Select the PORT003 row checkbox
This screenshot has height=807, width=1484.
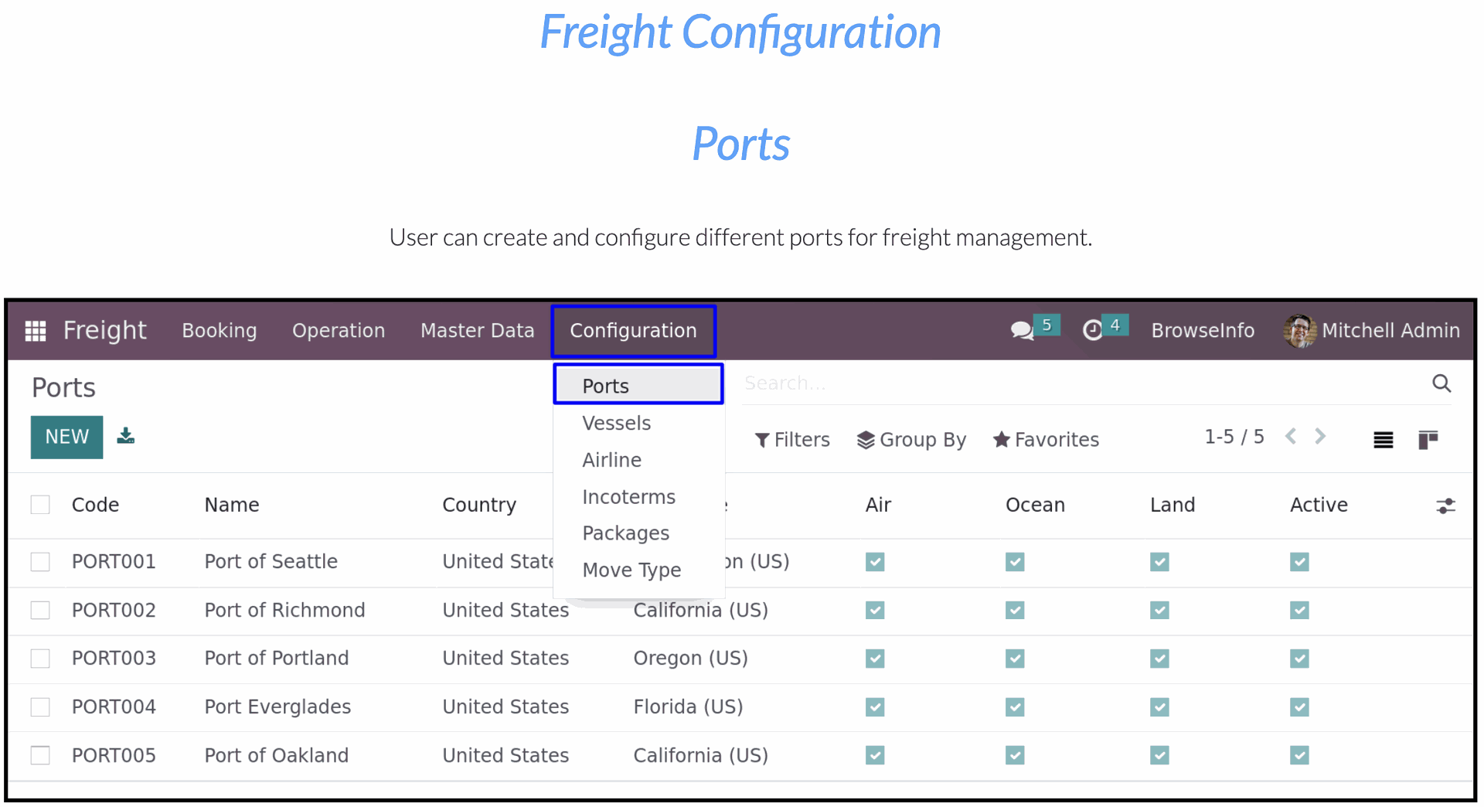pyautogui.click(x=40, y=659)
